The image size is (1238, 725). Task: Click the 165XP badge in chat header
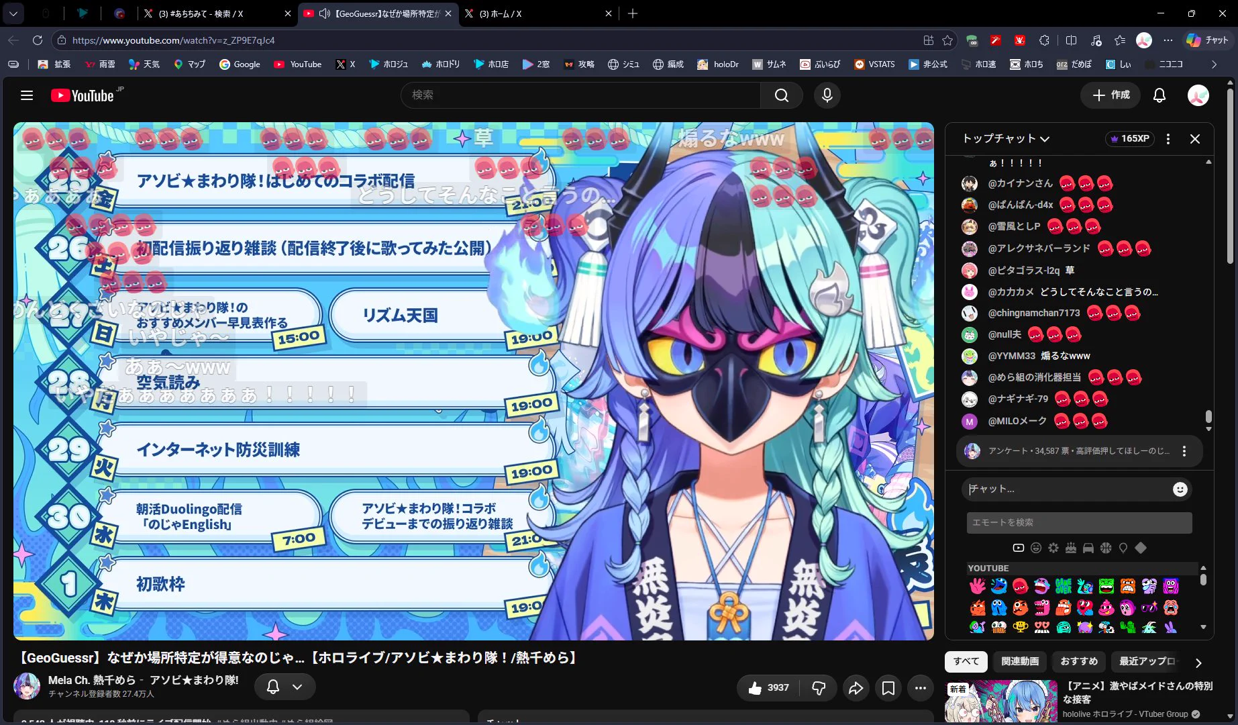[1129, 139]
